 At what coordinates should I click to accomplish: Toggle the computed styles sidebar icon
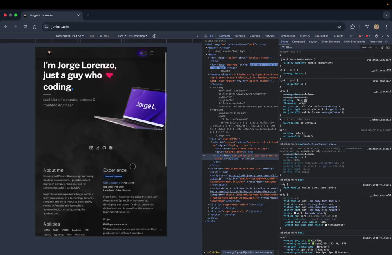[388, 47]
